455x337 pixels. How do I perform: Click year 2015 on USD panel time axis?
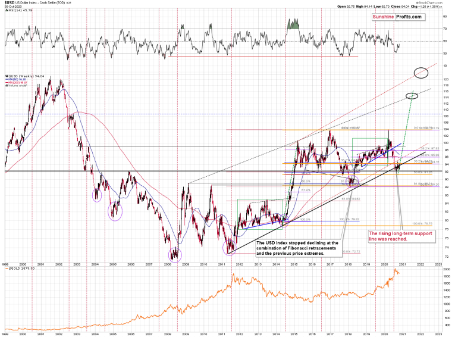coord(294,264)
